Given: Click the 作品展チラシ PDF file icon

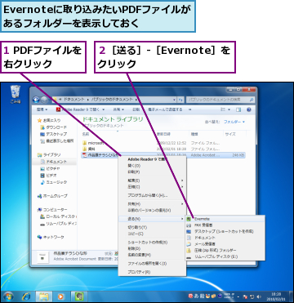Looking at the screenshot, I should [x=85, y=155].
